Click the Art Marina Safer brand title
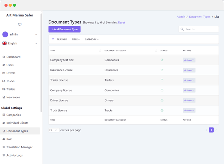This screenshot has width=224, height=164. coord(20,15)
